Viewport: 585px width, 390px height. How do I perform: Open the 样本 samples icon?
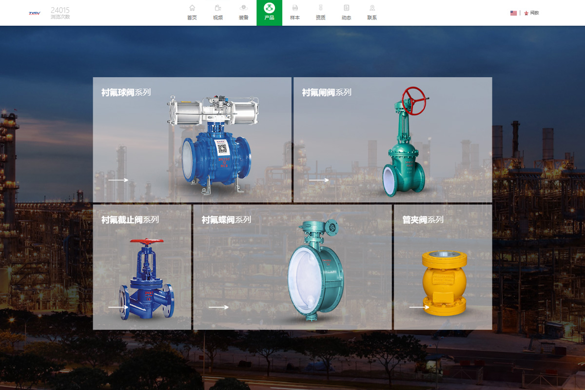295,8
